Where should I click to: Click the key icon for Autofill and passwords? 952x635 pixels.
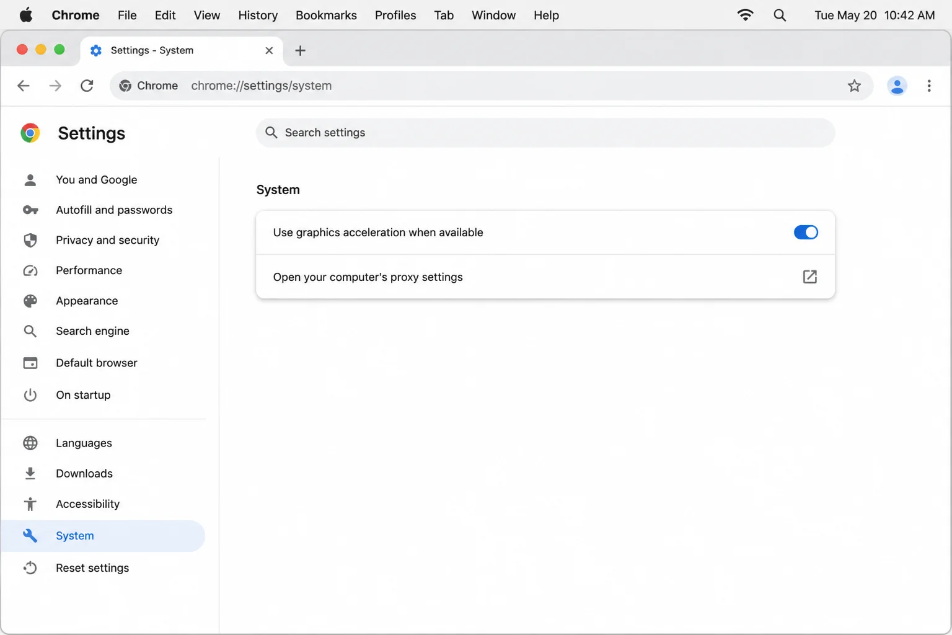30,210
